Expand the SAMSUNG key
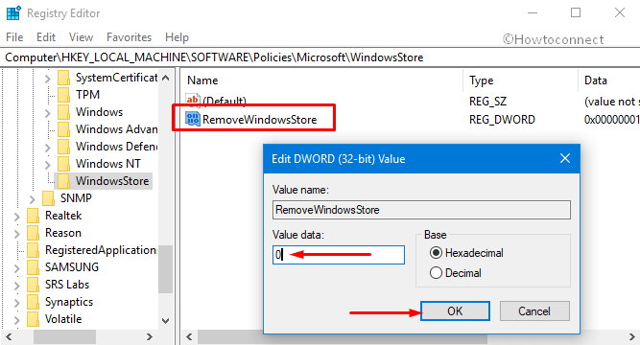The height and width of the screenshot is (345, 640). click(17, 268)
